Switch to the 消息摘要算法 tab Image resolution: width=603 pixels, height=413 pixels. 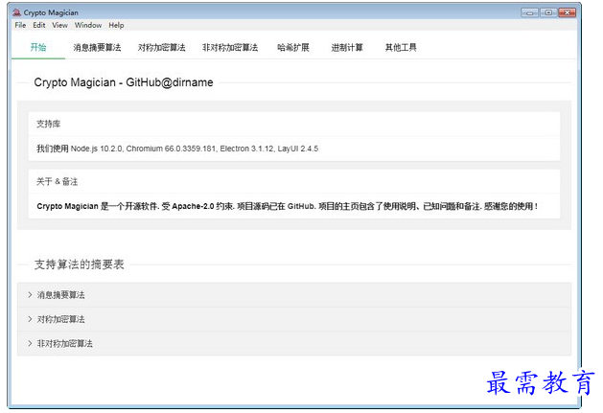point(97,47)
